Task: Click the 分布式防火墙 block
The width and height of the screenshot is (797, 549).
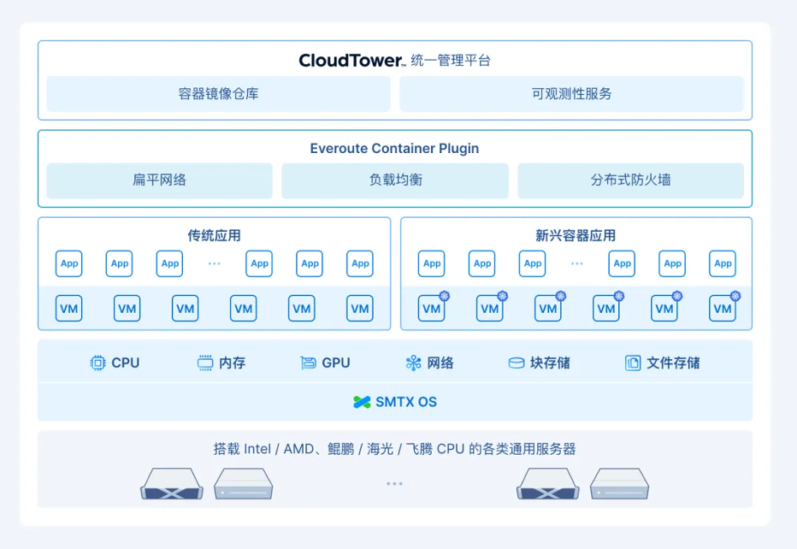Action: pyautogui.click(x=630, y=180)
